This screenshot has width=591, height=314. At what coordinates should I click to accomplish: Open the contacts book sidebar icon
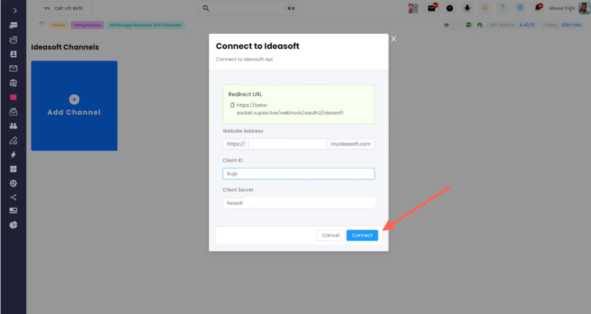coord(13,54)
